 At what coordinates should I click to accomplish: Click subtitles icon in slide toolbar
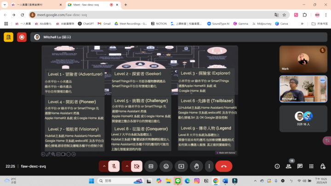58,154
